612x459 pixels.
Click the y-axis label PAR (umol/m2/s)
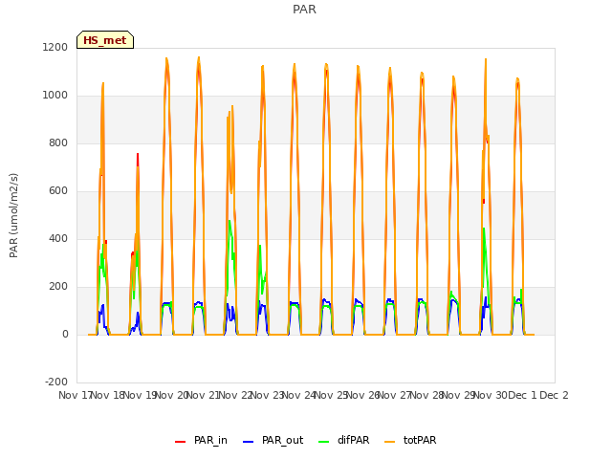[13, 215]
